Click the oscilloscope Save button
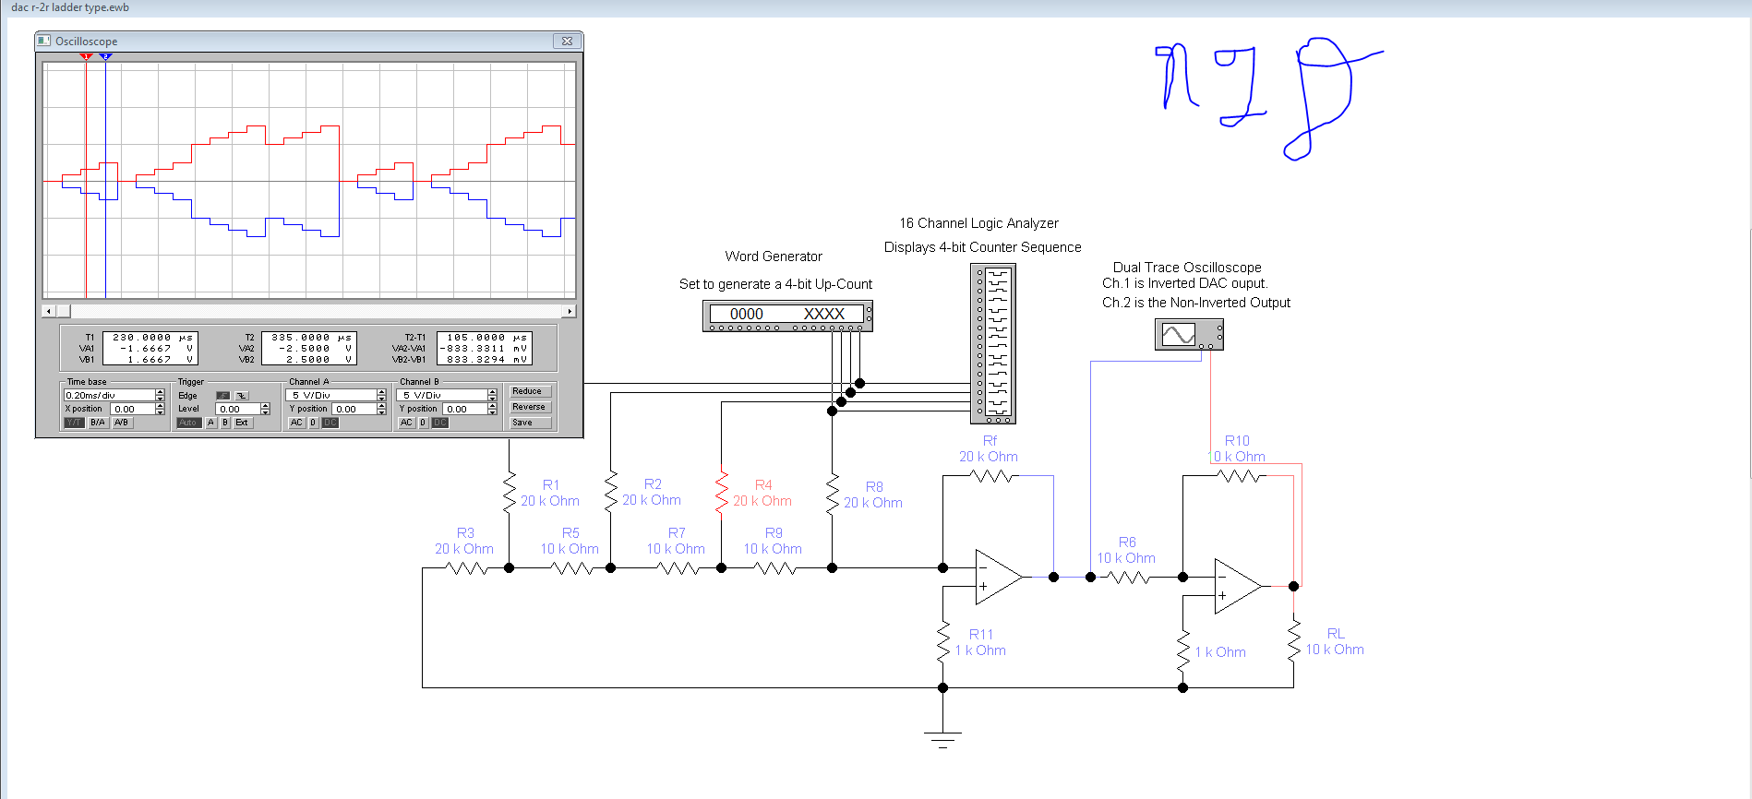1752x799 pixels. [x=530, y=423]
